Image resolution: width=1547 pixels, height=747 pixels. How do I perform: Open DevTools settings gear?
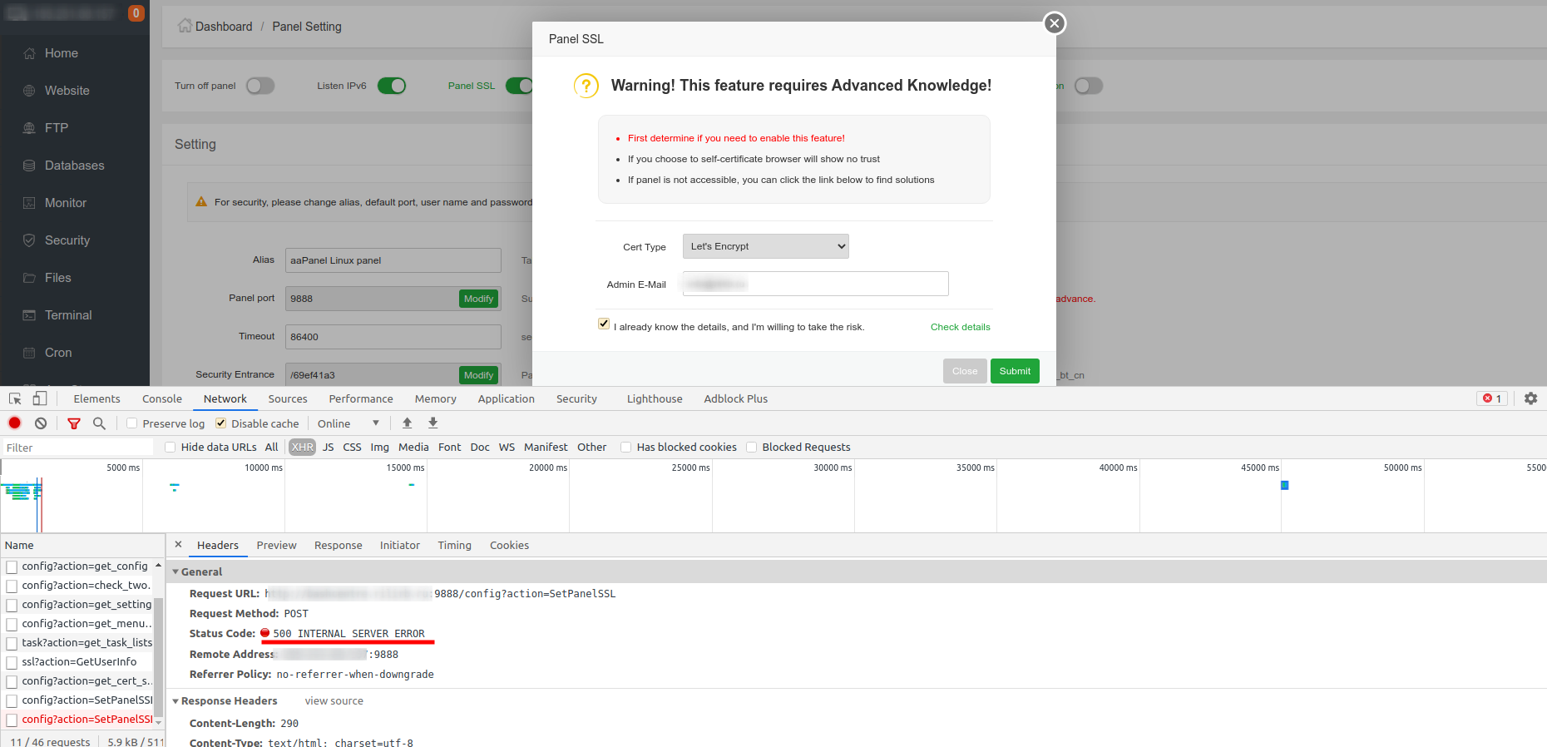(x=1530, y=398)
